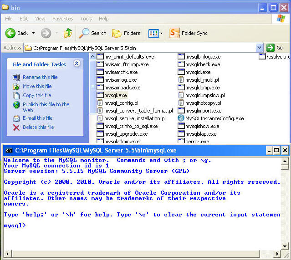291x260 pixels.
Task: Open the Views layout button
Action: pos(153,34)
